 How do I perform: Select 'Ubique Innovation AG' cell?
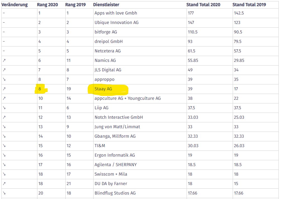[x=140, y=23]
